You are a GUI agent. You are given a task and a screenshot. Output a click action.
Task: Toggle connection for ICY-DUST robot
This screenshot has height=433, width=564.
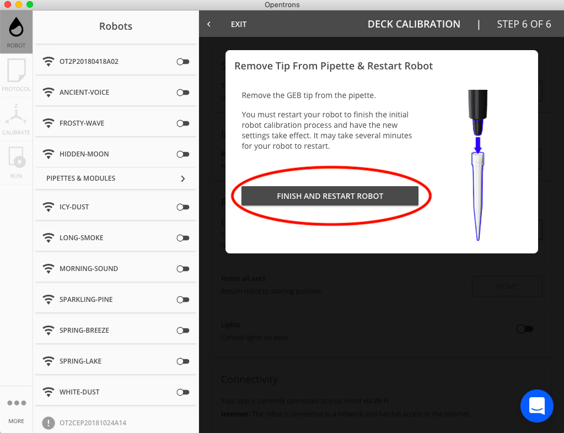click(183, 207)
